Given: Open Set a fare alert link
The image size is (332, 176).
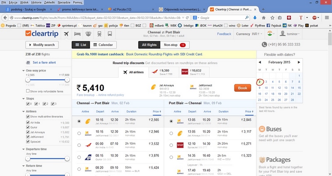Looking at the screenshot, I should point(44,62).
